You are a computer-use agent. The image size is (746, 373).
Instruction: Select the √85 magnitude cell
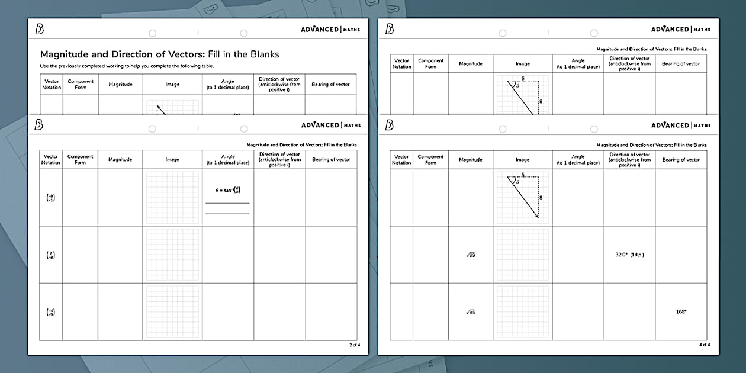[471, 312]
